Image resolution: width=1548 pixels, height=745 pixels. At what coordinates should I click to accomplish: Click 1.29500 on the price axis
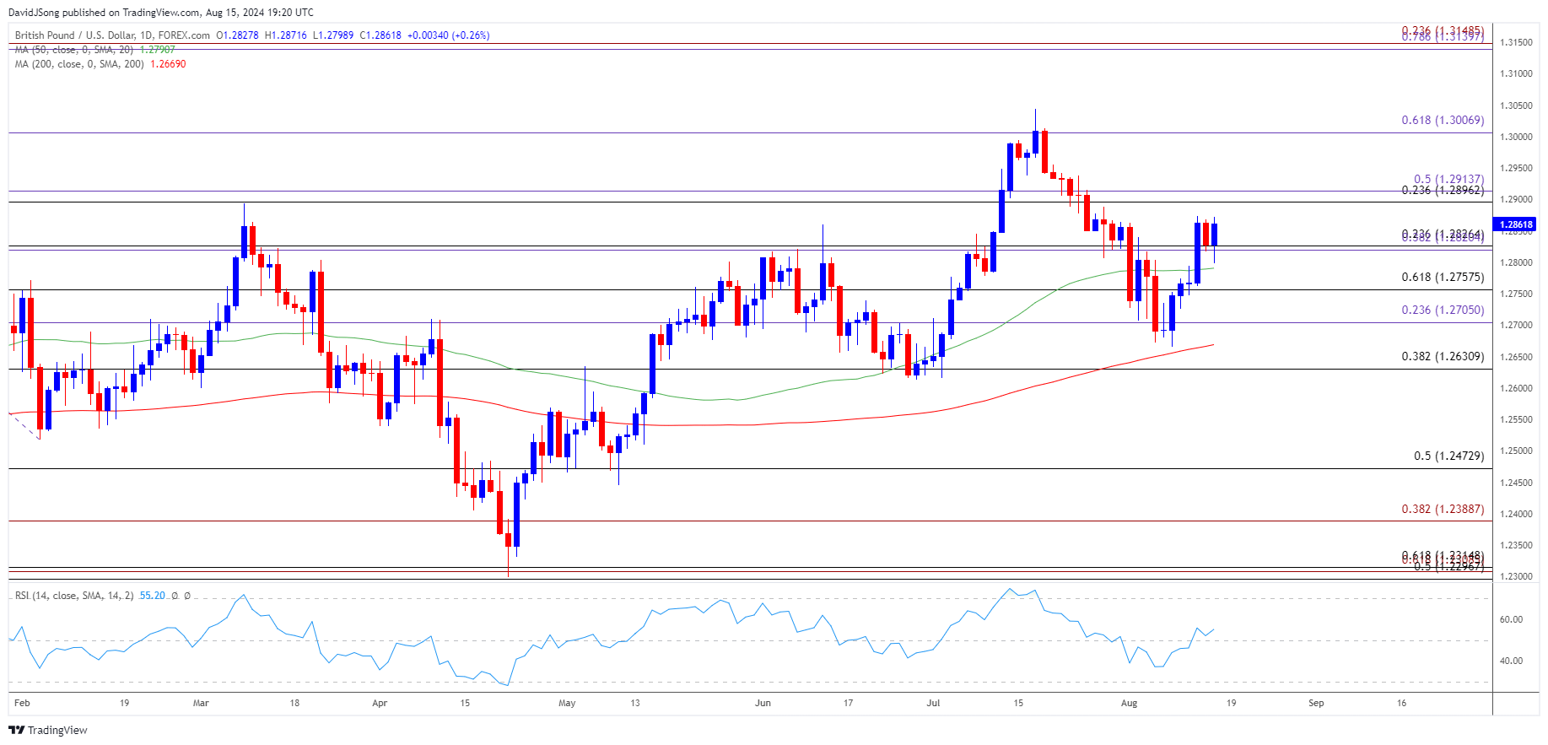click(1516, 168)
